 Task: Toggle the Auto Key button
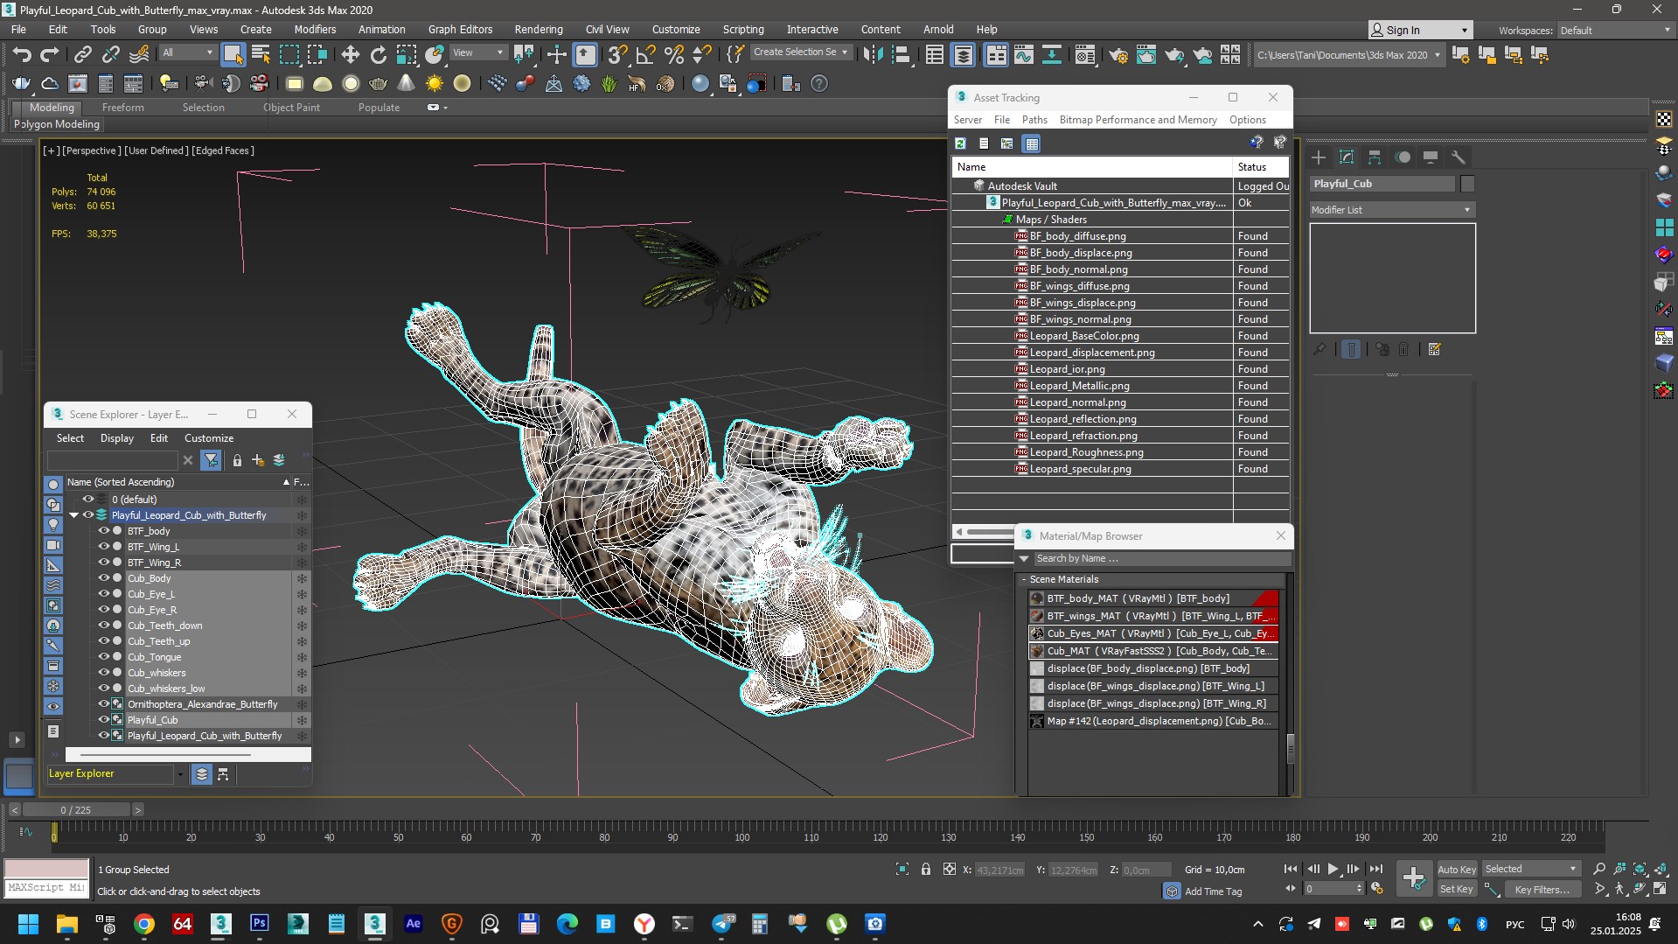pos(1457,869)
